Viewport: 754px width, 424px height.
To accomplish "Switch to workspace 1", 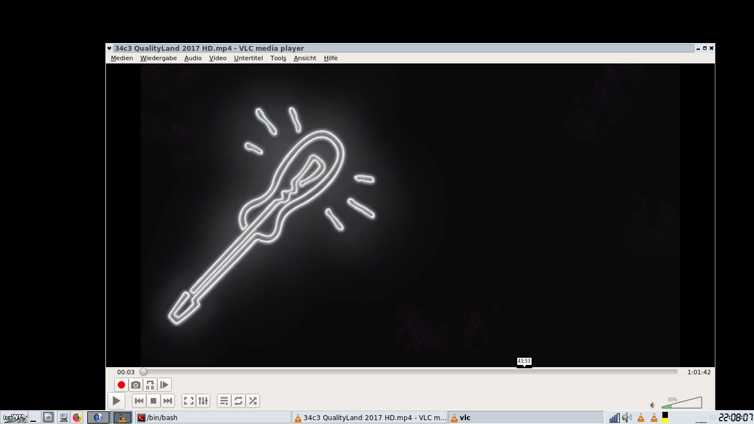I will click(x=98, y=417).
